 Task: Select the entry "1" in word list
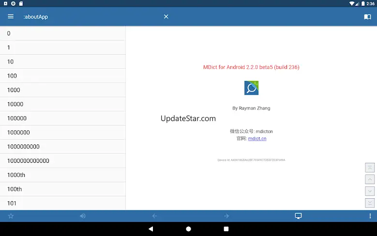[63, 47]
